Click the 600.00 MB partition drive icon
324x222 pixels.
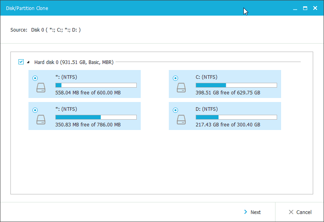point(41,88)
